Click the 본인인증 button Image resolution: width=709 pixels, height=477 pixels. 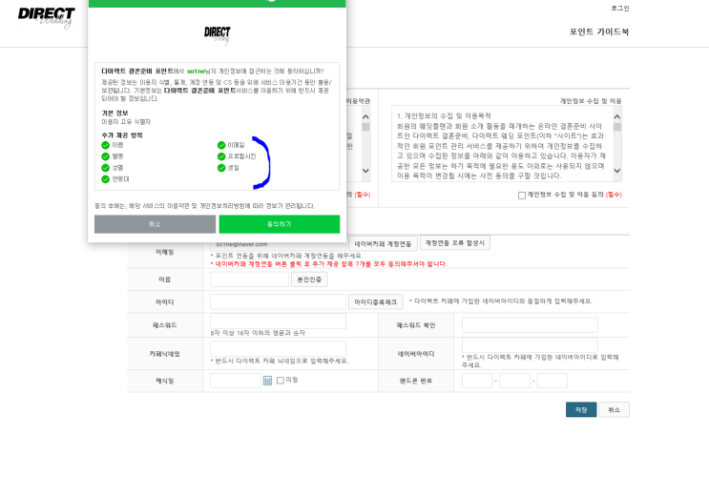pyautogui.click(x=309, y=280)
